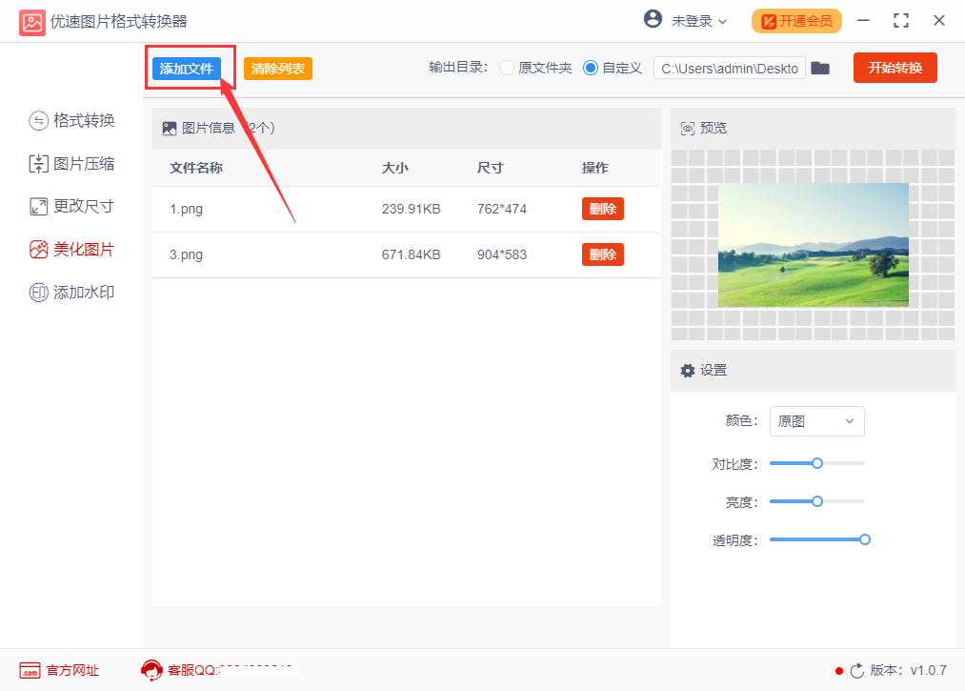Click the 对比度 slider handle
965x691 pixels.
[817, 463]
